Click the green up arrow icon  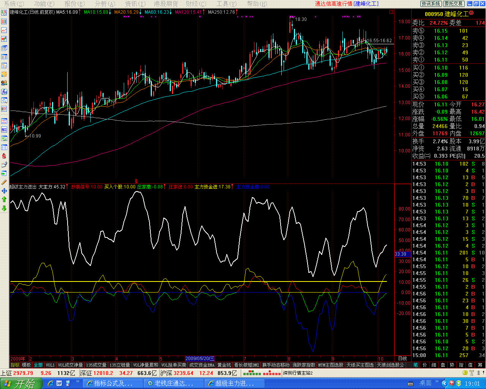coord(4,199)
